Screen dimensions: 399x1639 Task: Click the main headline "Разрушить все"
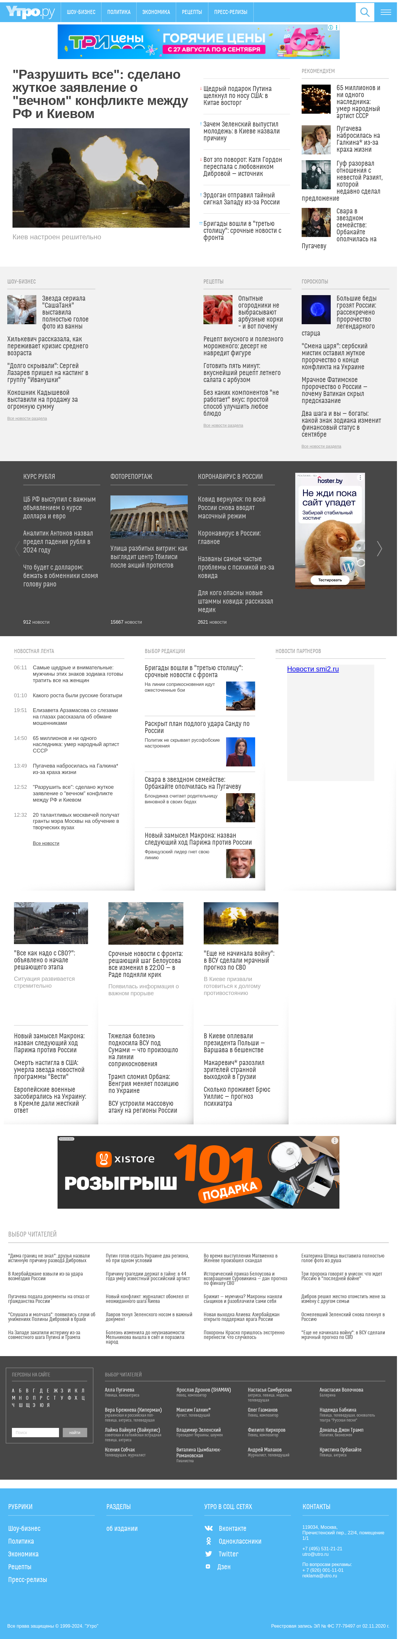click(x=101, y=94)
